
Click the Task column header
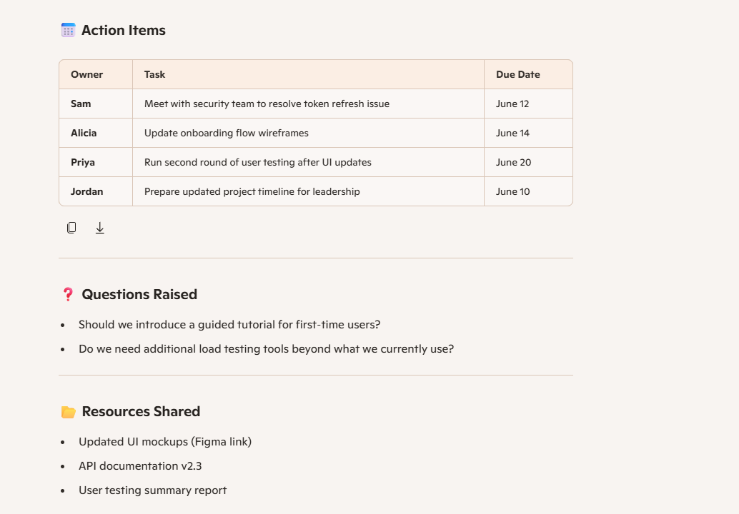[308, 74]
